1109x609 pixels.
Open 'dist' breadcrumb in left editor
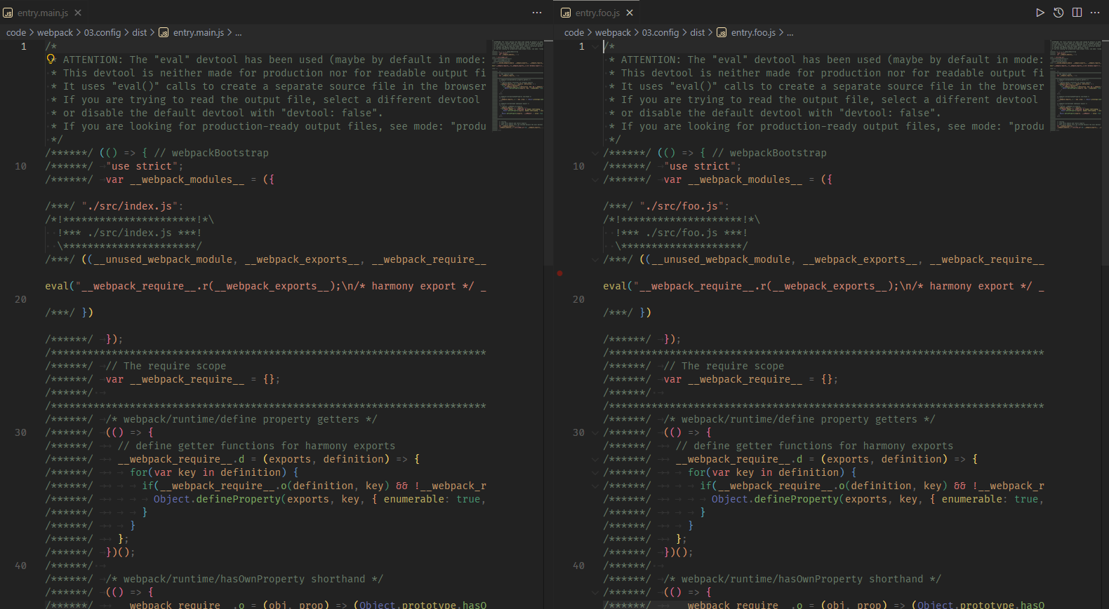[140, 33]
